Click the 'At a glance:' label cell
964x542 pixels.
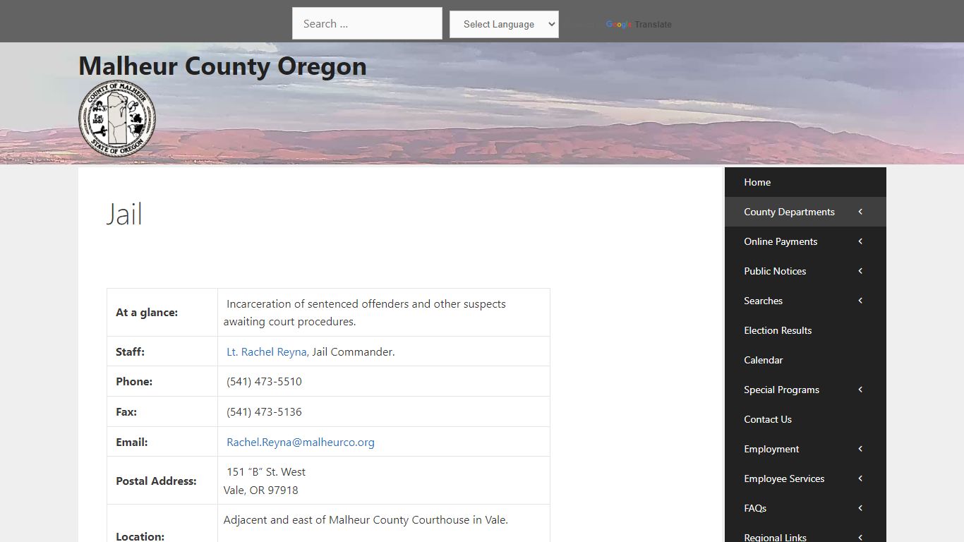[162, 313]
